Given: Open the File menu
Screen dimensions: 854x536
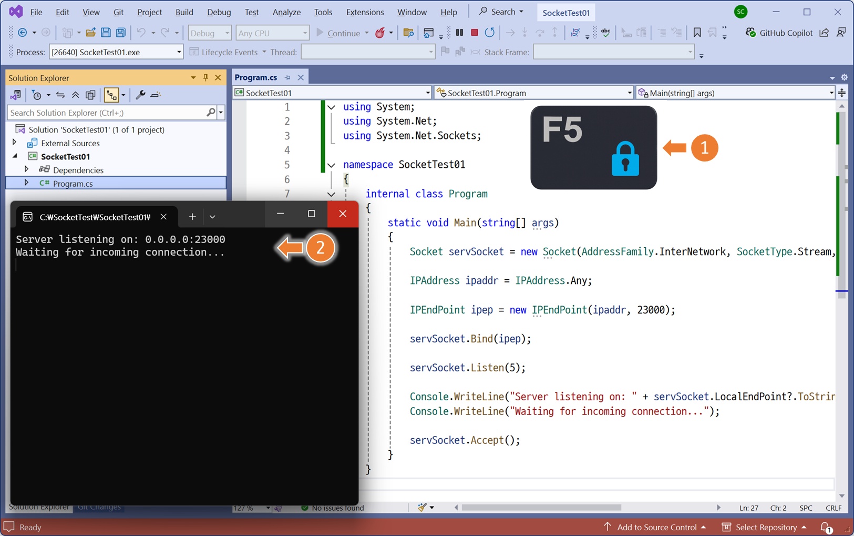Looking at the screenshot, I should point(36,12).
